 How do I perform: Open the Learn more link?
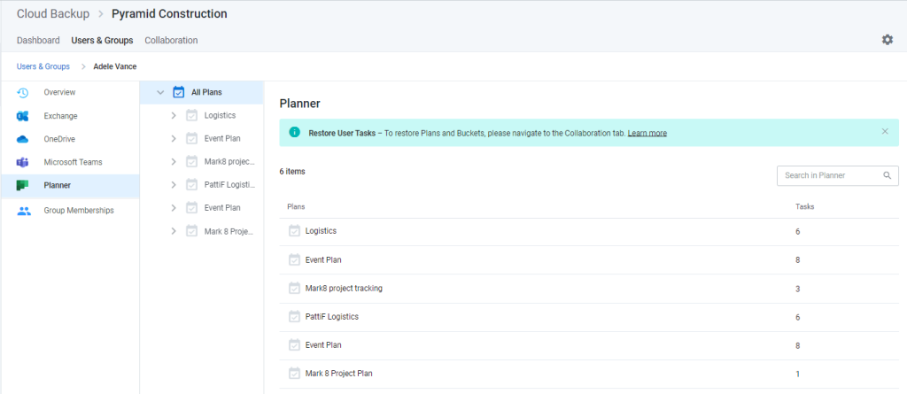(647, 133)
